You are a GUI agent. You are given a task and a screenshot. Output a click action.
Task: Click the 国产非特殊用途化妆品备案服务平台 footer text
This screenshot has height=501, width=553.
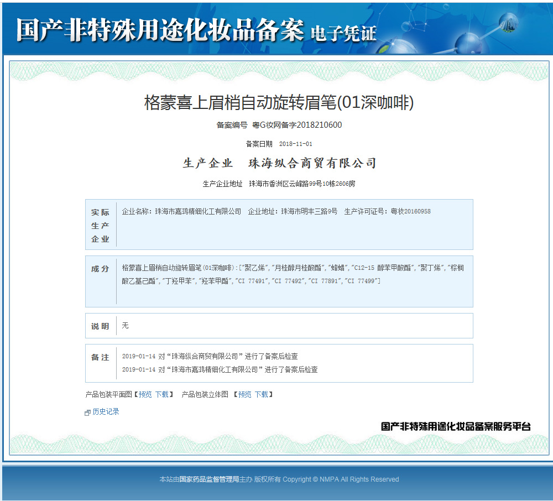point(456,426)
